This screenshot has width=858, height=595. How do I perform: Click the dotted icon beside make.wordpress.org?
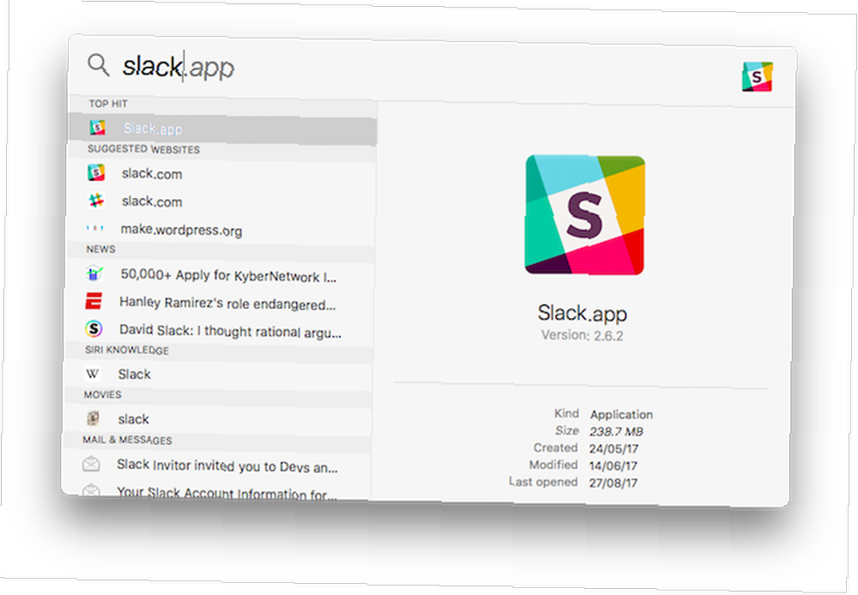[x=95, y=228]
